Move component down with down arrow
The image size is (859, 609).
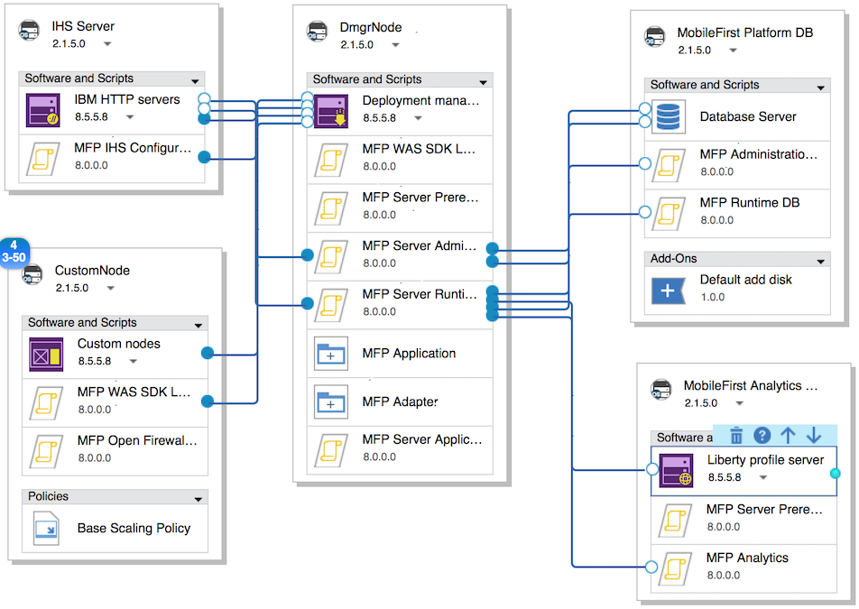(x=814, y=436)
